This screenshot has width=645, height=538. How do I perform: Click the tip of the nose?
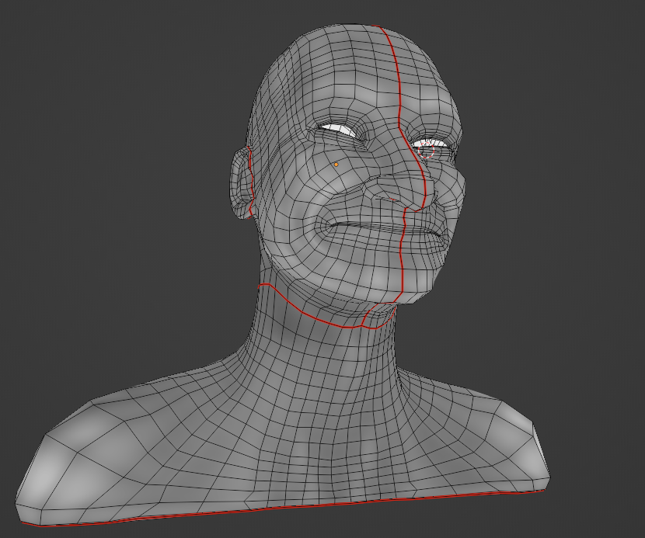(413, 202)
